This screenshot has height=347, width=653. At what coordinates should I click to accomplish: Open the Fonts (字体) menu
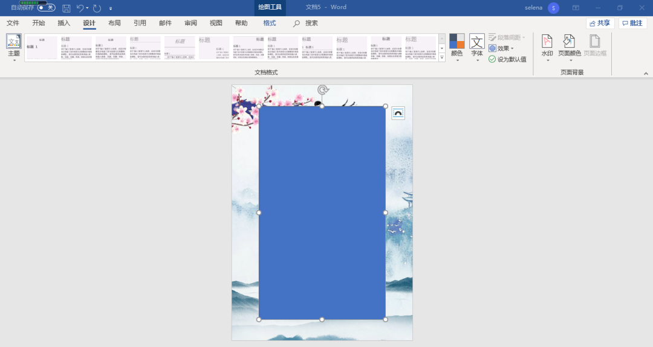pos(477,48)
